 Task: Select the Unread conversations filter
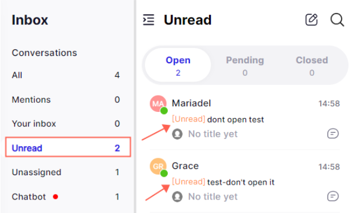68,147
